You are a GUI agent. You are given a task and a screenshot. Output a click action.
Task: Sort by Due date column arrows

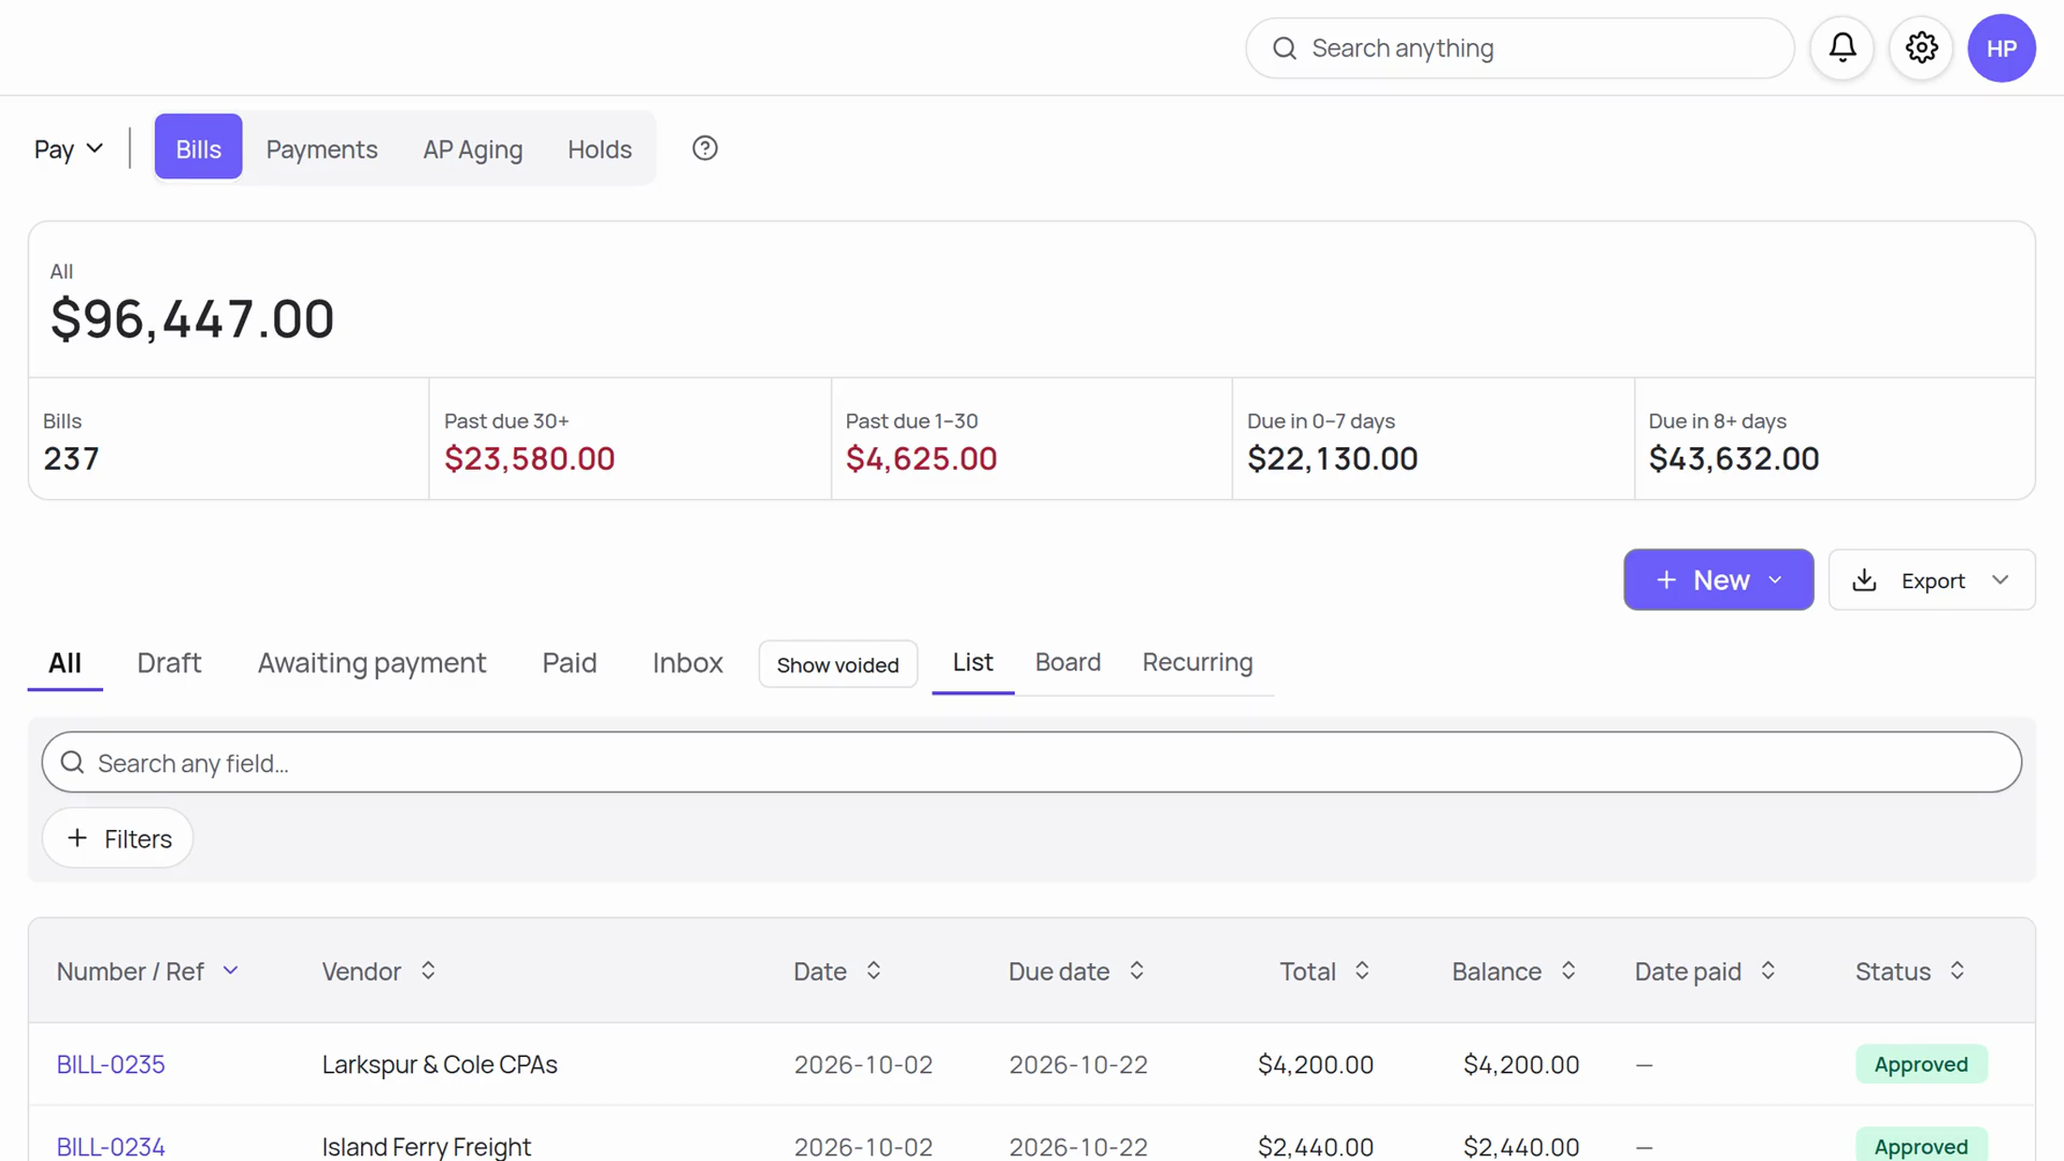point(1136,971)
